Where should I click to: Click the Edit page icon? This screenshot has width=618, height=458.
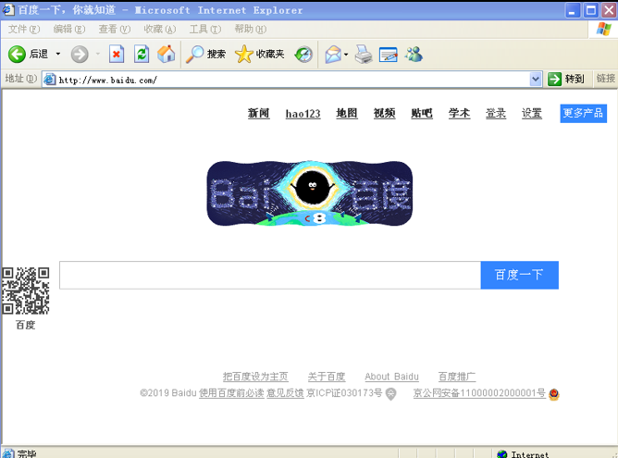[x=389, y=55]
